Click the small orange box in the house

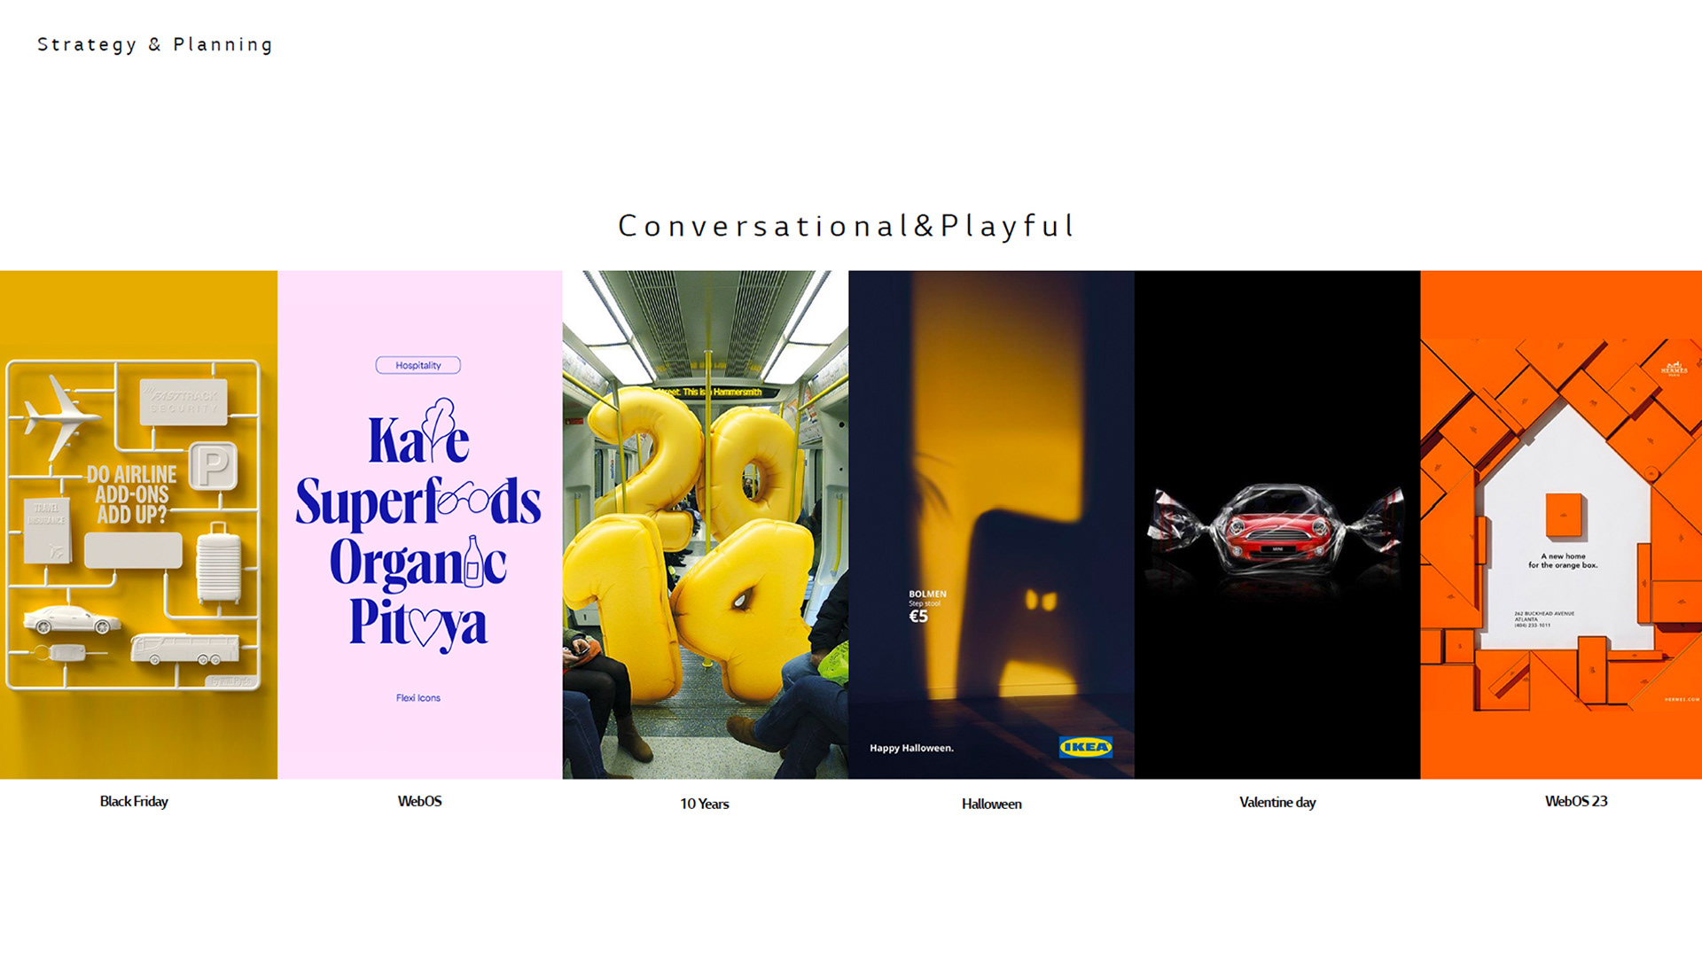pos(1565,516)
